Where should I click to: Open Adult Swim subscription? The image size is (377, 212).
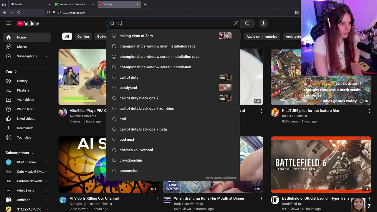click(27, 191)
